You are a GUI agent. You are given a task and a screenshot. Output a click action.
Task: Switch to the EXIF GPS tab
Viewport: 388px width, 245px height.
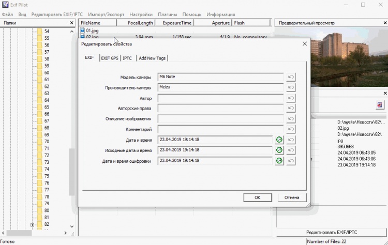pos(110,58)
